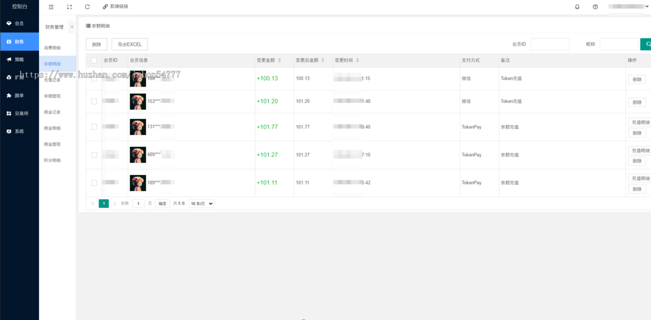
Task: Click the refresh icon in top bar
Action: point(87,6)
